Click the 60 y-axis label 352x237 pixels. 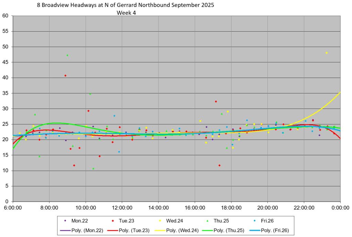pyautogui.click(x=5, y=16)
